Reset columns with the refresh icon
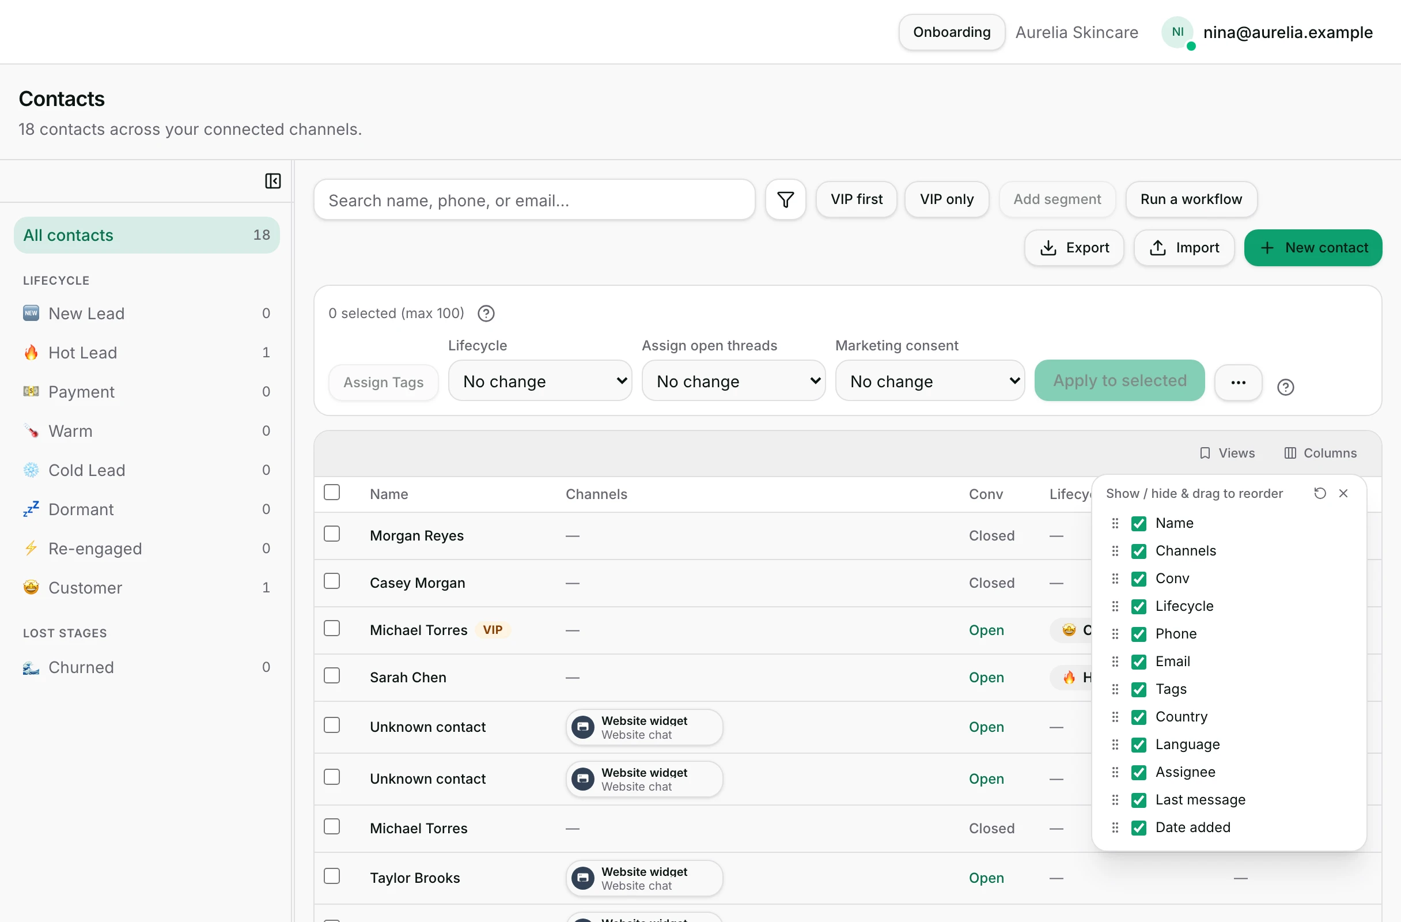Image resolution: width=1401 pixels, height=922 pixels. [x=1320, y=493]
